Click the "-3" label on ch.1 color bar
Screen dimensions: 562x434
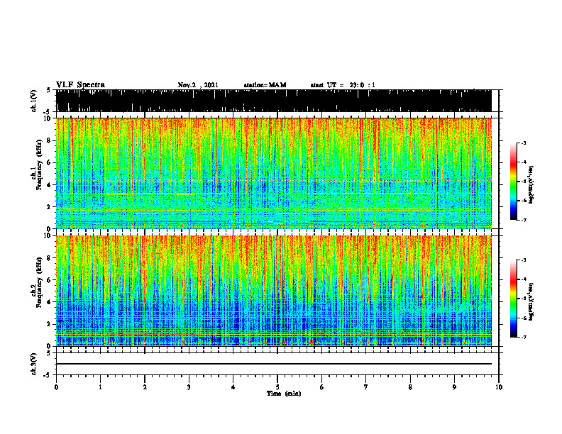pyautogui.click(x=524, y=143)
